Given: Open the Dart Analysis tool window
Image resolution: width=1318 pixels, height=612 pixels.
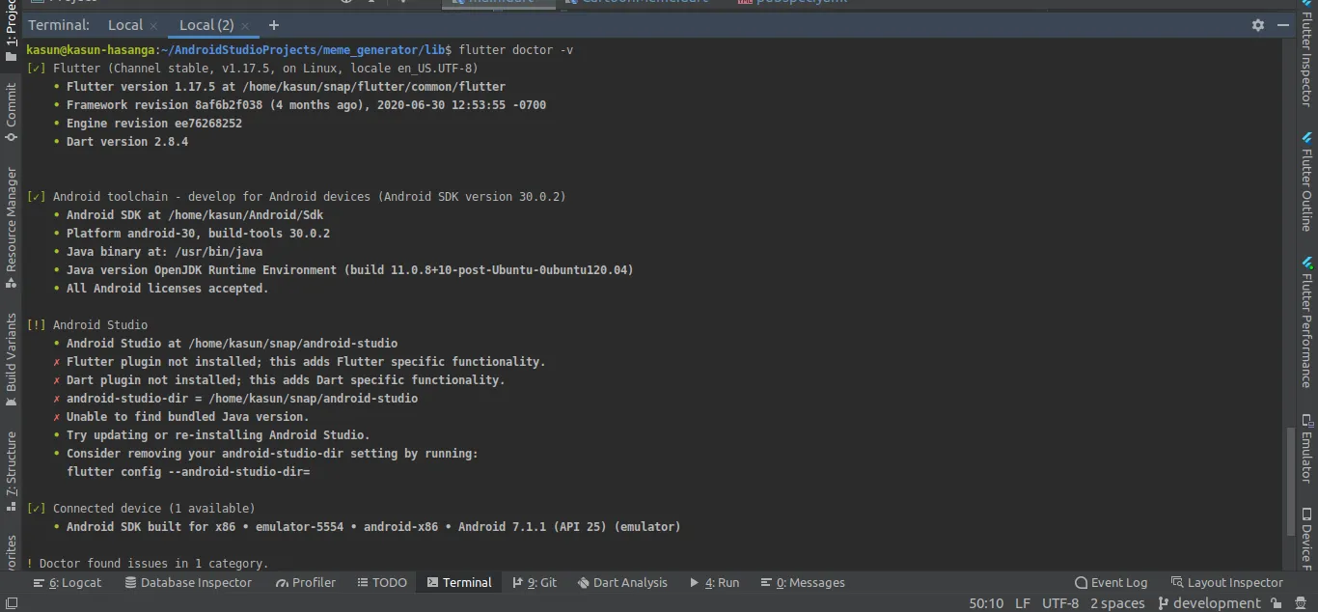Looking at the screenshot, I should [622, 582].
